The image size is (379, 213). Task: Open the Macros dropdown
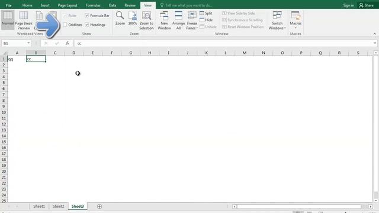(x=296, y=20)
